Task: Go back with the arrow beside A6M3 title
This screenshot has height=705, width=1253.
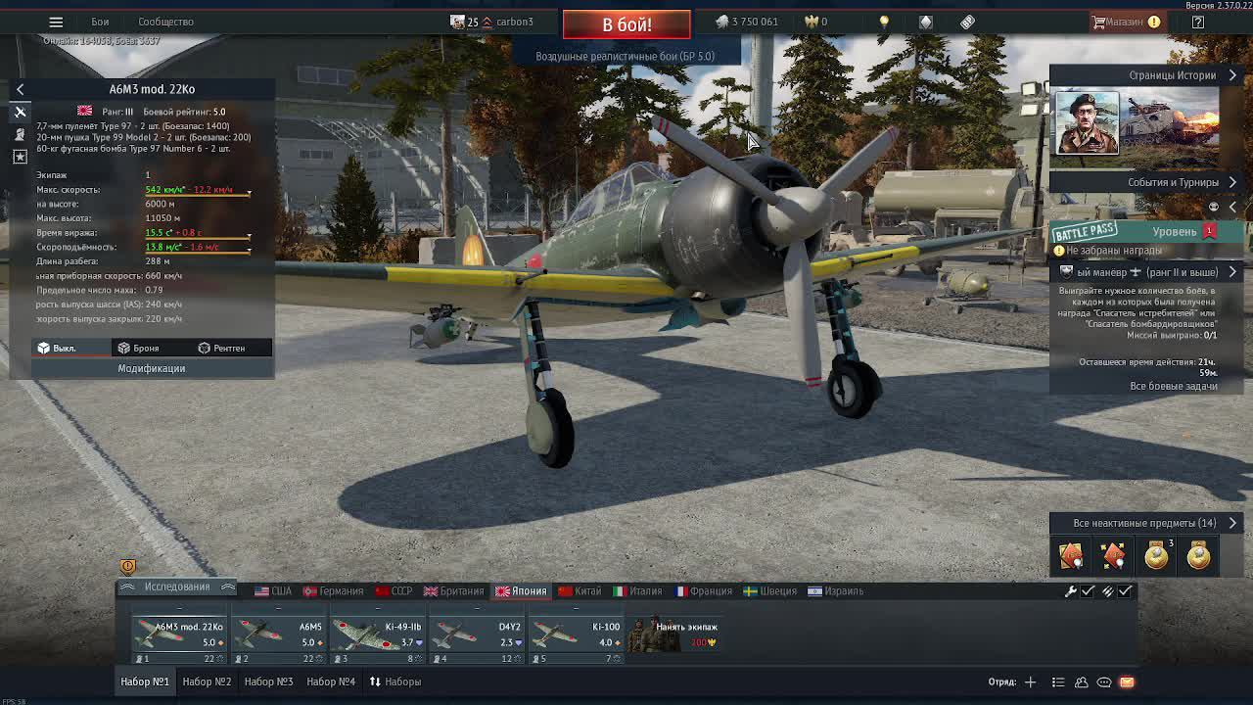Action: pyautogui.click(x=20, y=89)
